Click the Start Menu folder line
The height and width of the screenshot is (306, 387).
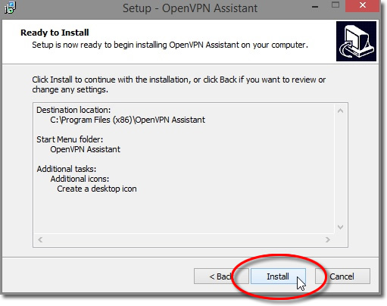coord(70,139)
